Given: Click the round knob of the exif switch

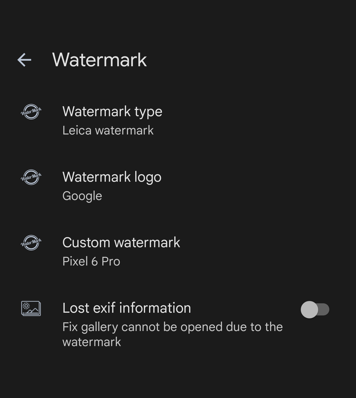Looking at the screenshot, I should point(309,310).
